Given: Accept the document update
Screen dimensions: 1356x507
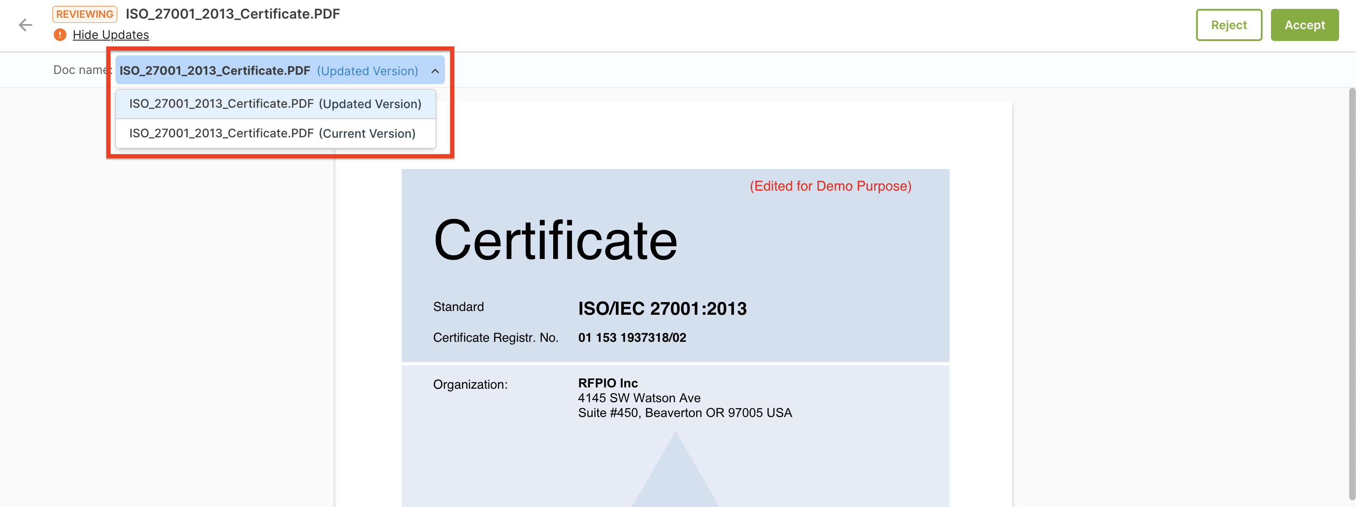Looking at the screenshot, I should (x=1304, y=25).
